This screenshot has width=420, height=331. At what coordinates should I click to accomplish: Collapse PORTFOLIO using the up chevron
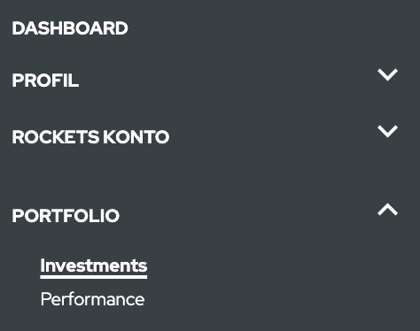pyautogui.click(x=387, y=209)
